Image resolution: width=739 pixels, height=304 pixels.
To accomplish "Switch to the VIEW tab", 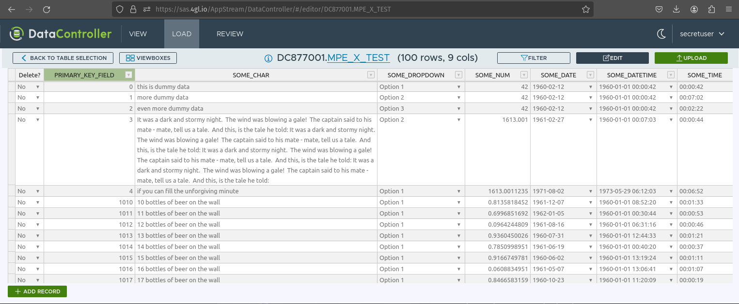I will click(138, 34).
